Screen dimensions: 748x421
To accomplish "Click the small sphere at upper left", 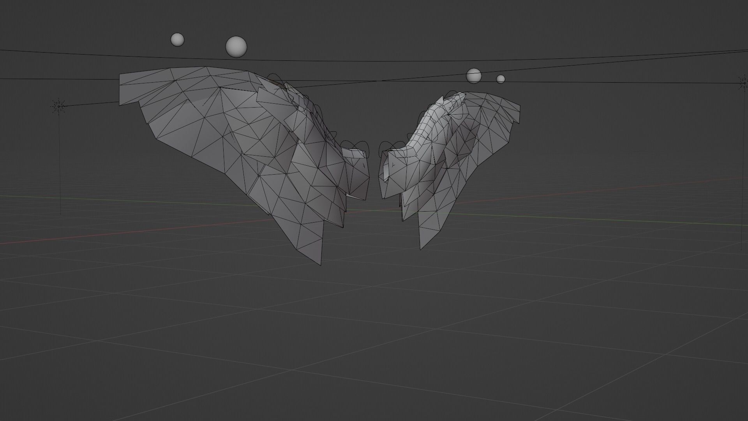I will click(177, 39).
